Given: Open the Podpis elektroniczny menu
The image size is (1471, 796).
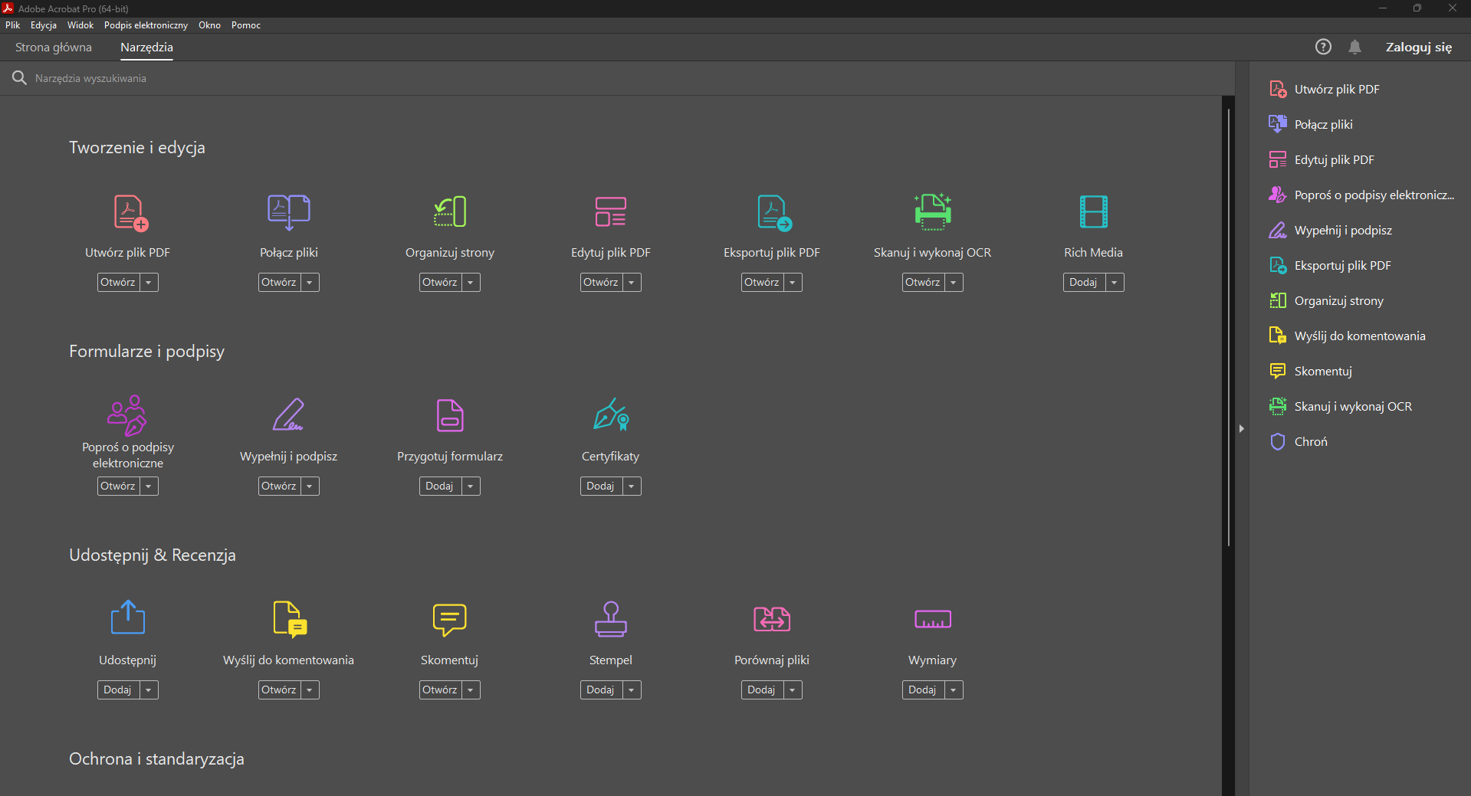Looking at the screenshot, I should [146, 25].
